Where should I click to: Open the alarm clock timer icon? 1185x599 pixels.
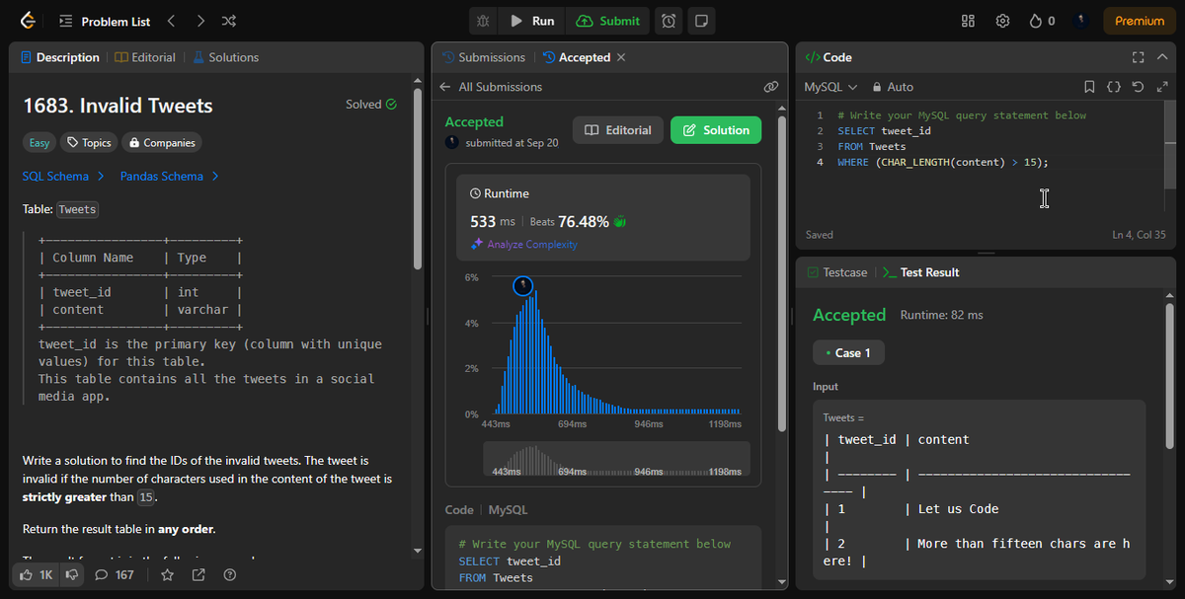click(x=669, y=21)
